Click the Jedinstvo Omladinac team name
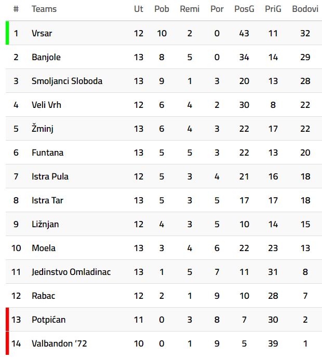Viewport: 322px width, 359px height. pos(71,272)
